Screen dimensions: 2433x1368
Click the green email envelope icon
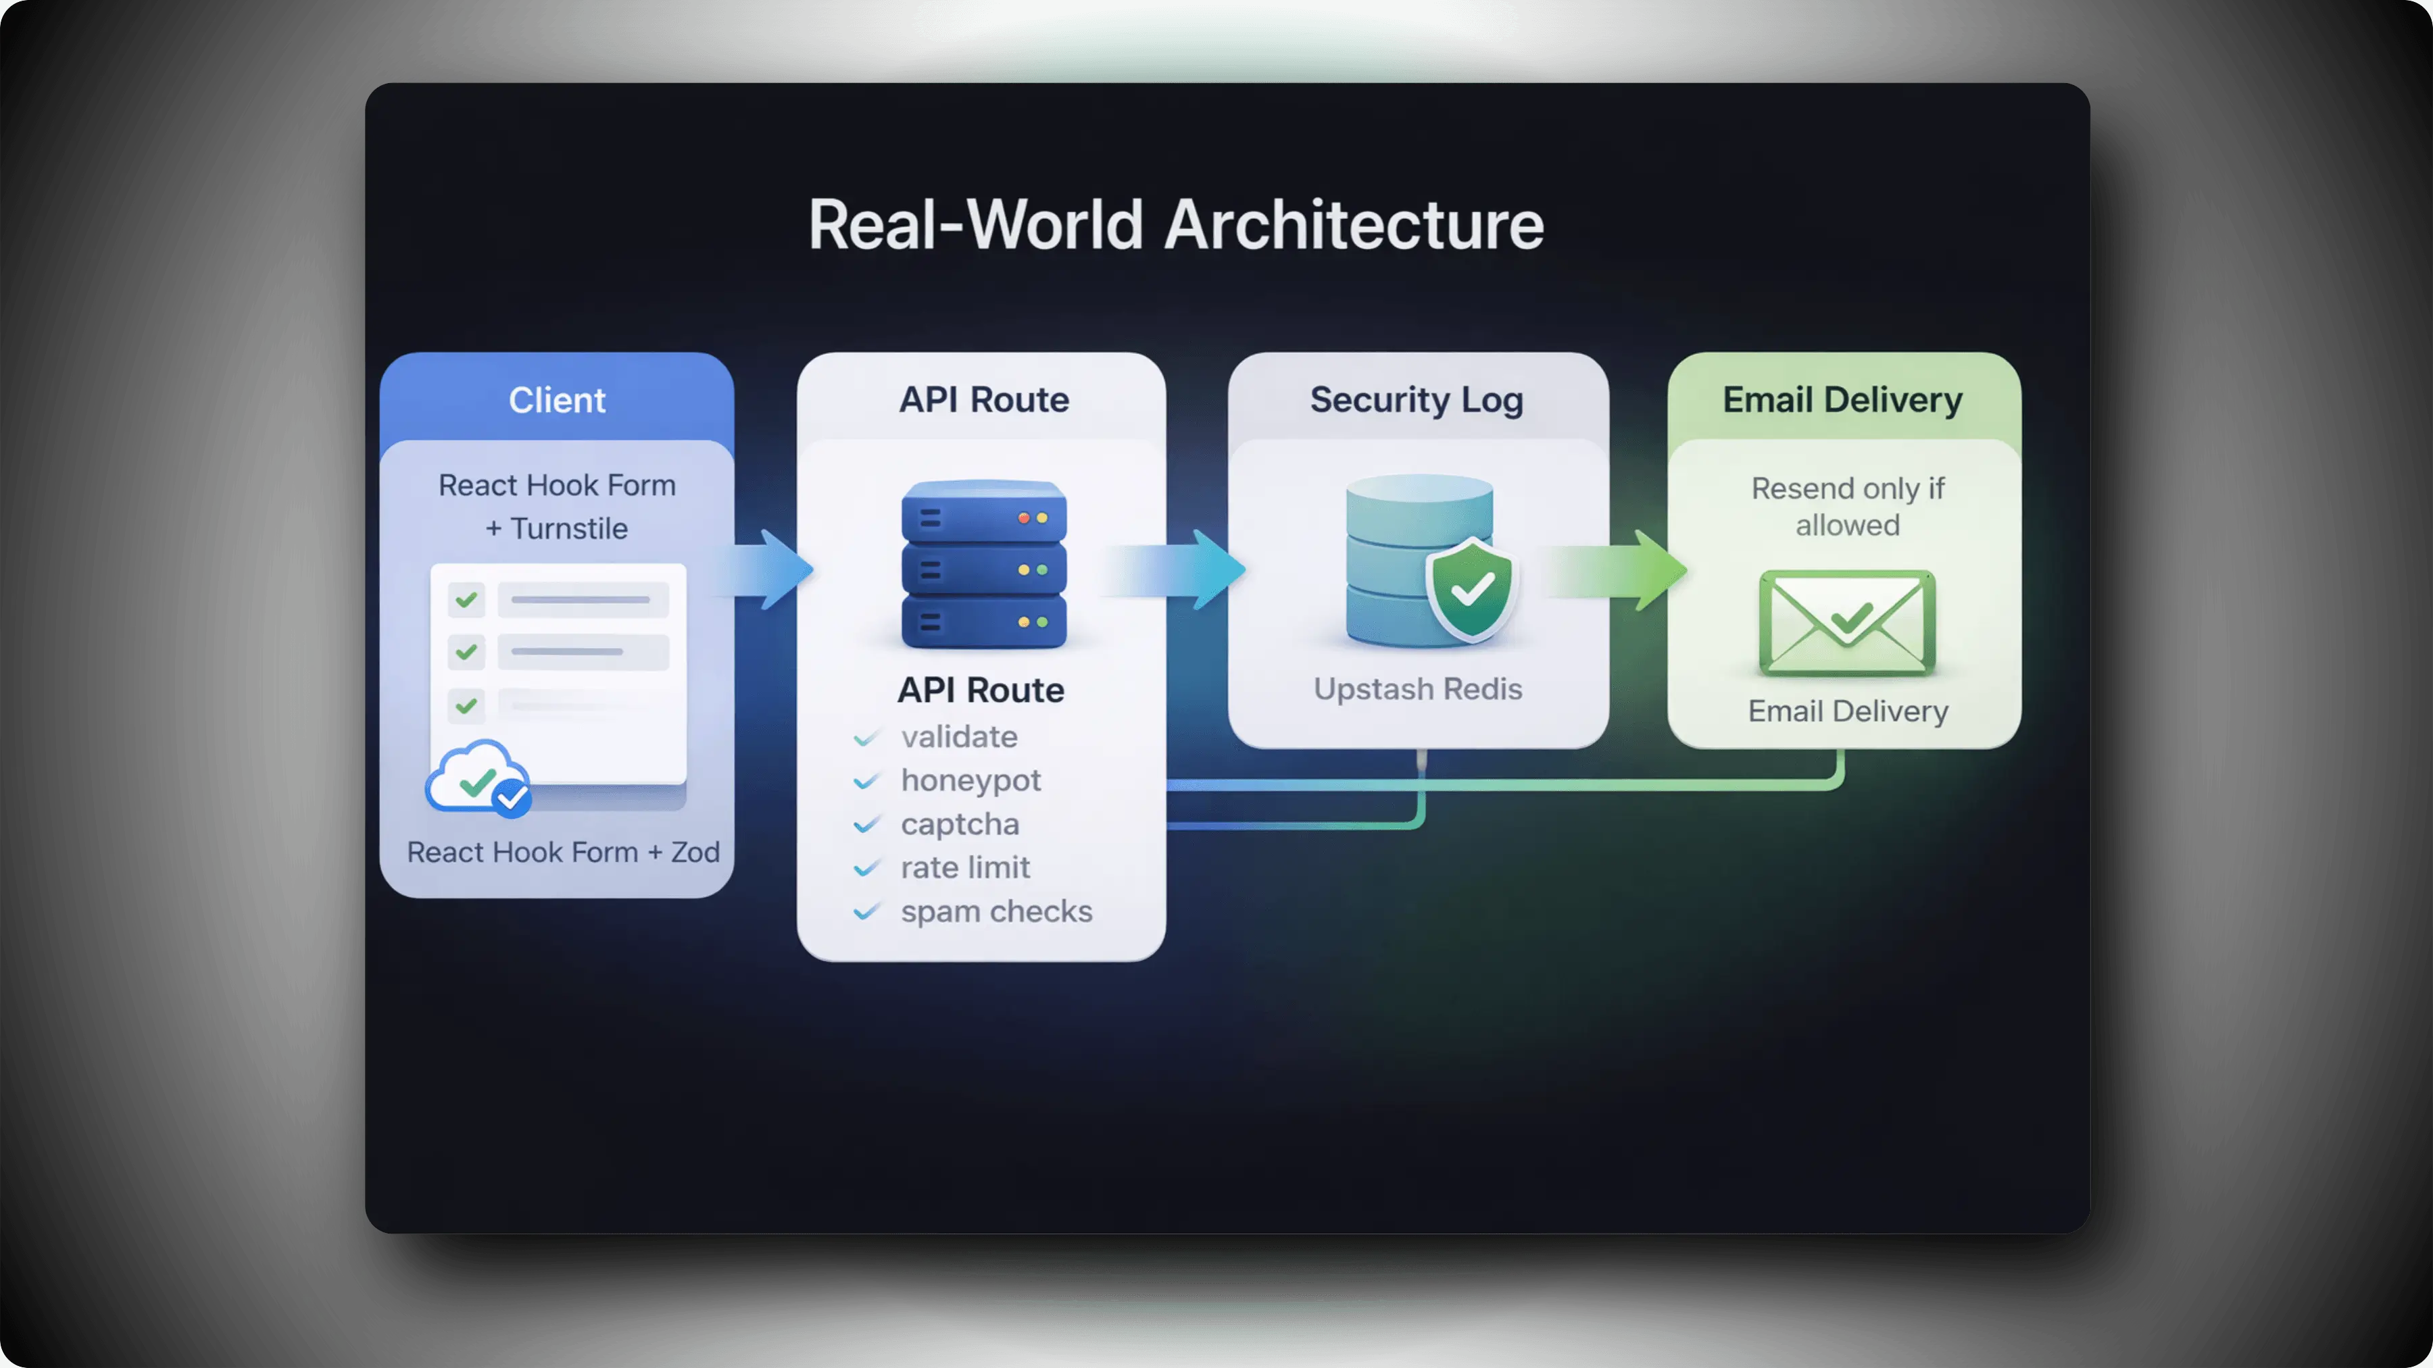(1846, 622)
